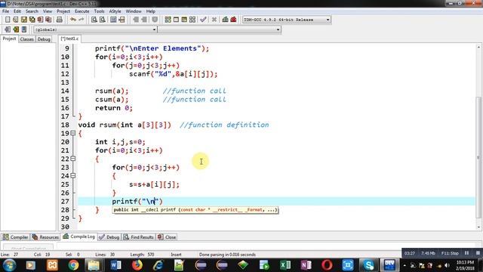This screenshot has height=272, width=483.
Task: Click the Go to Line toolbar icon
Action: (122, 20)
